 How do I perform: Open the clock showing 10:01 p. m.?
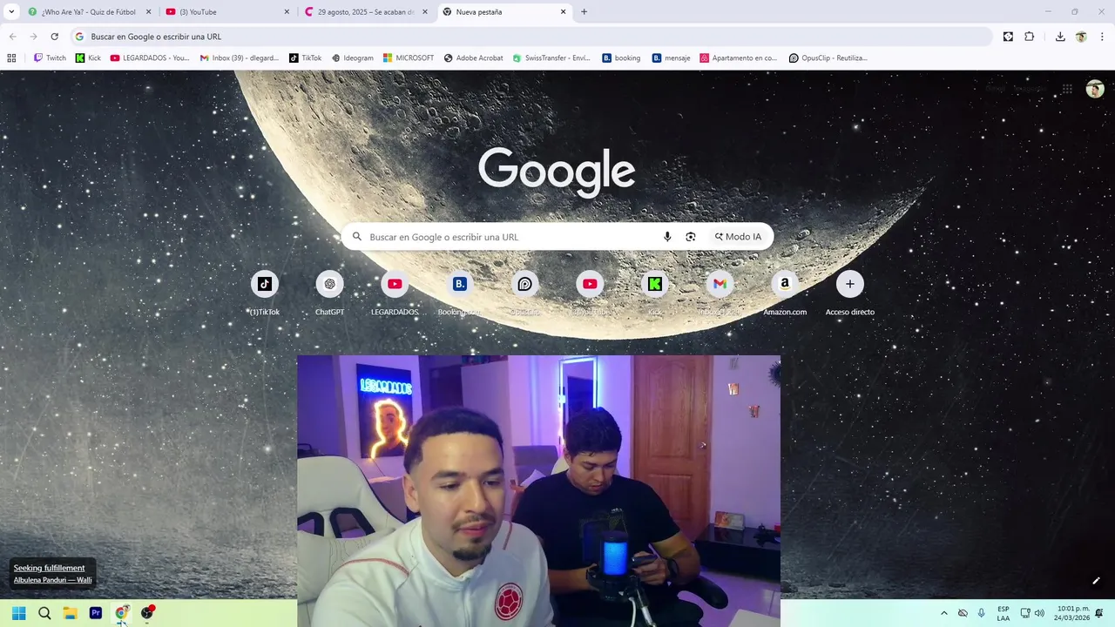[1072, 613]
